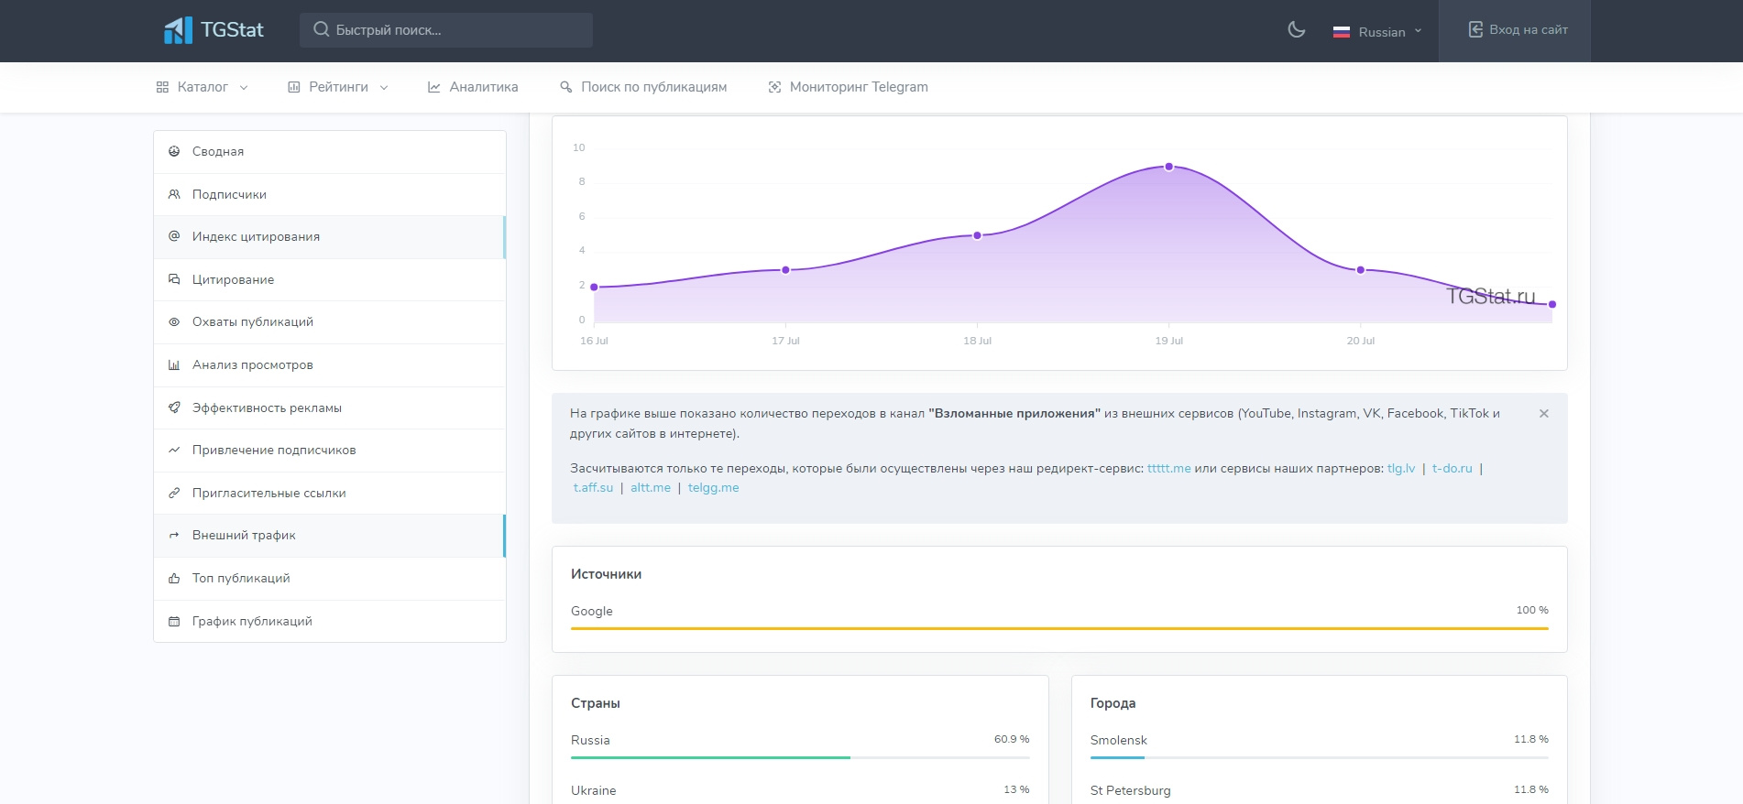Follow the tttt.me redirect link
The height and width of the screenshot is (804, 1743).
(1168, 468)
